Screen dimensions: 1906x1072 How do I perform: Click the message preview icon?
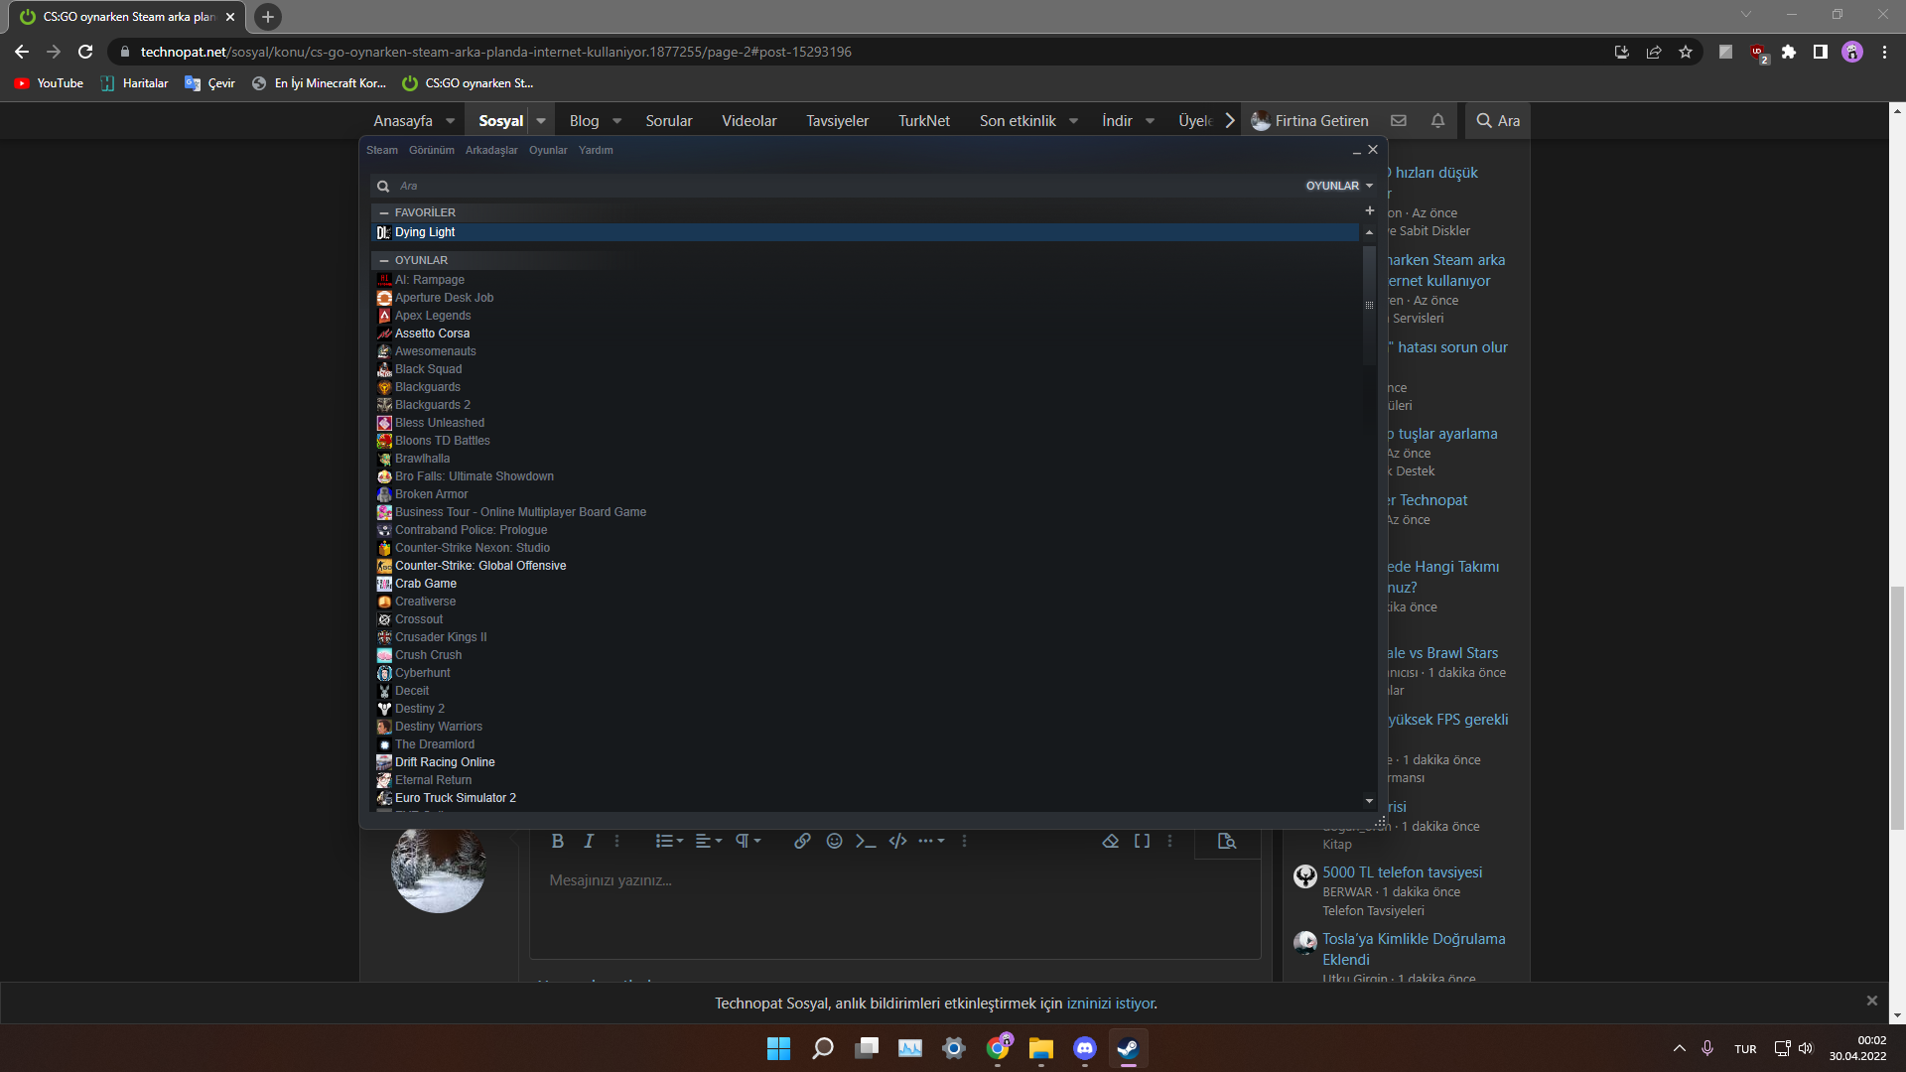[x=1227, y=842]
